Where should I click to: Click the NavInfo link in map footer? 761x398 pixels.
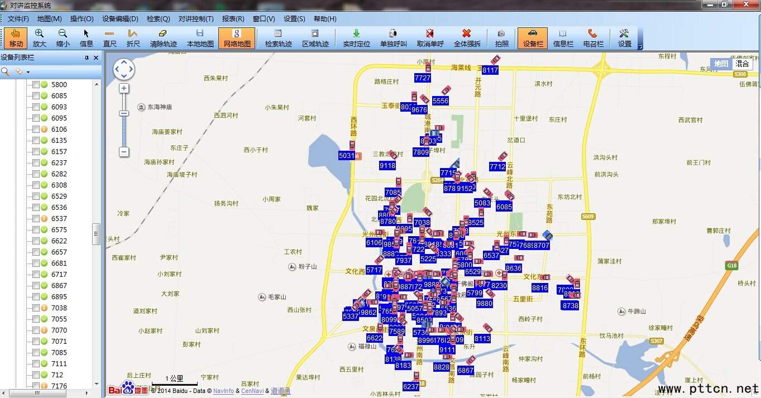point(223,391)
